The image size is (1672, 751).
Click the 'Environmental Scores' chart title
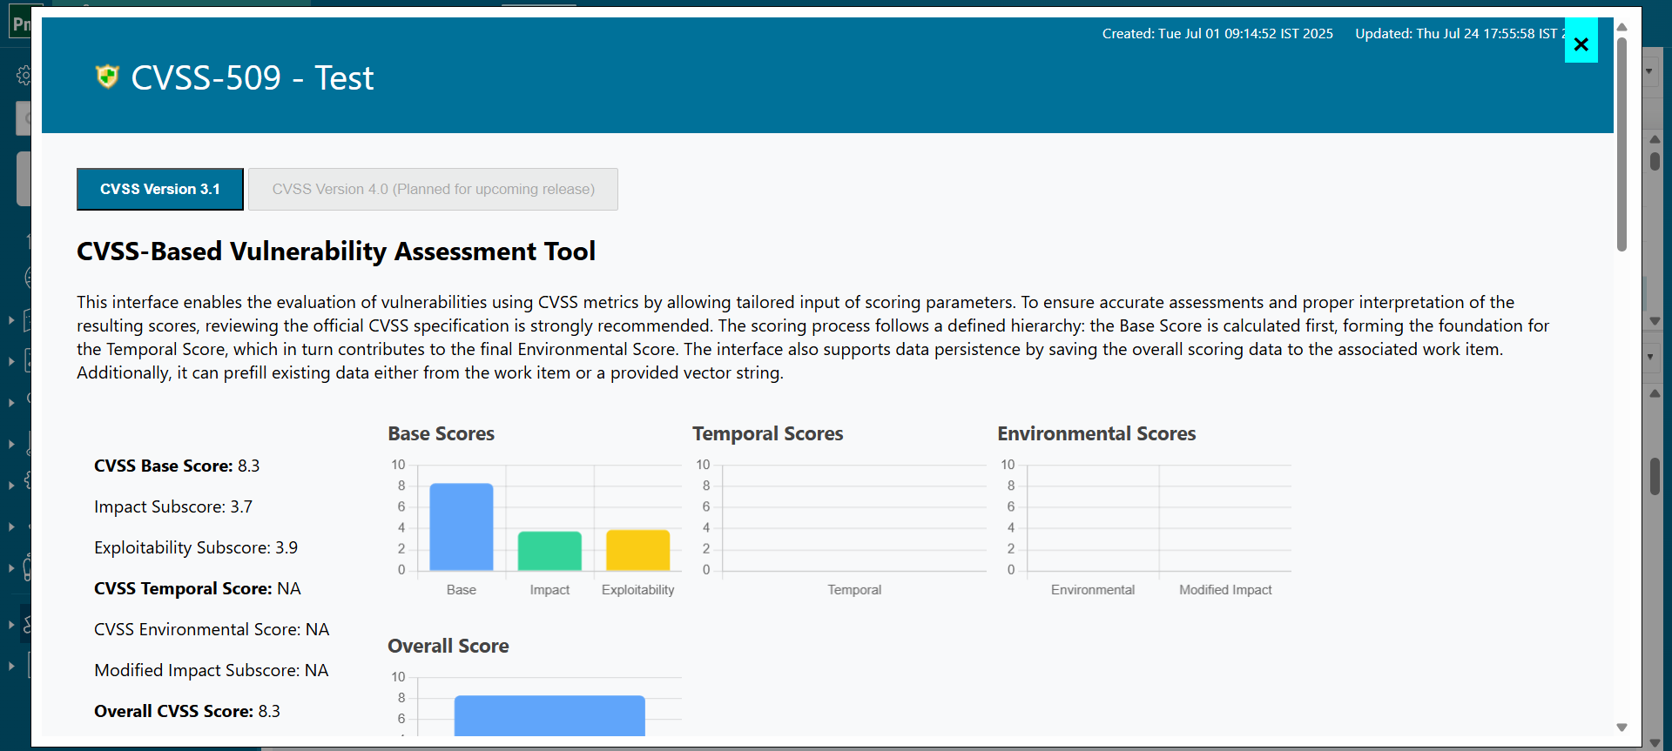1096,433
